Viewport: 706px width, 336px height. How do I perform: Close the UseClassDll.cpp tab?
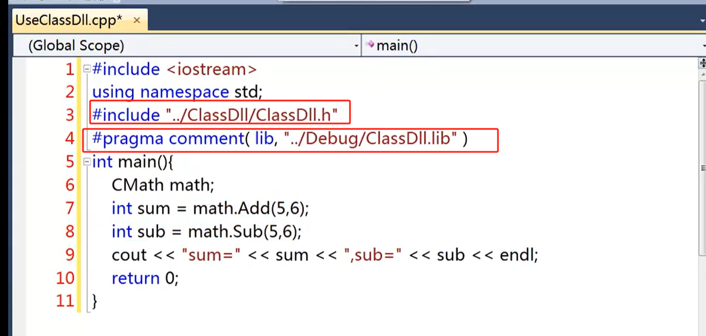pyautogui.click(x=137, y=21)
